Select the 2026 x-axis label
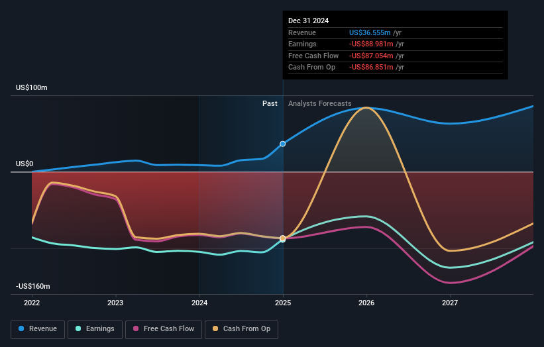Viewport: 544px width, 347px height. coord(366,303)
